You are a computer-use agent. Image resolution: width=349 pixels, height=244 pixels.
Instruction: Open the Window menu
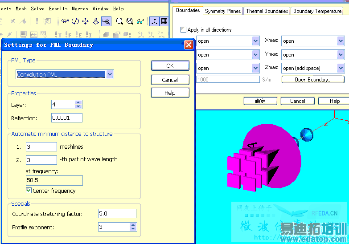[100, 8]
